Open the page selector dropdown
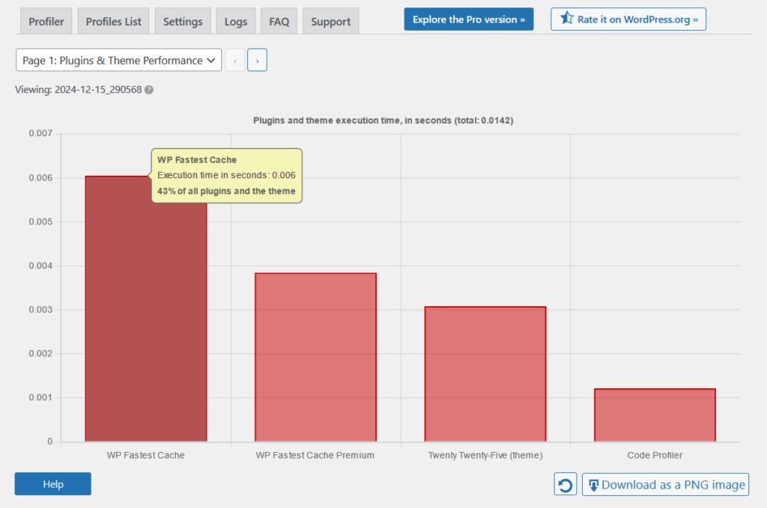The width and height of the screenshot is (767, 508). pos(119,60)
